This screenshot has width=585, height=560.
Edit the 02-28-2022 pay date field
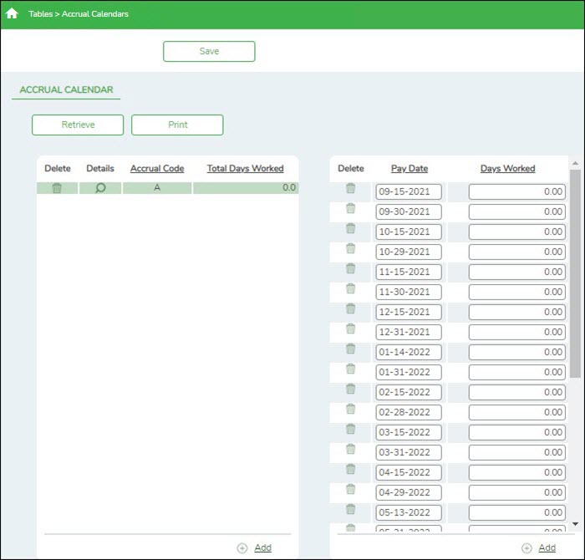pyautogui.click(x=409, y=412)
